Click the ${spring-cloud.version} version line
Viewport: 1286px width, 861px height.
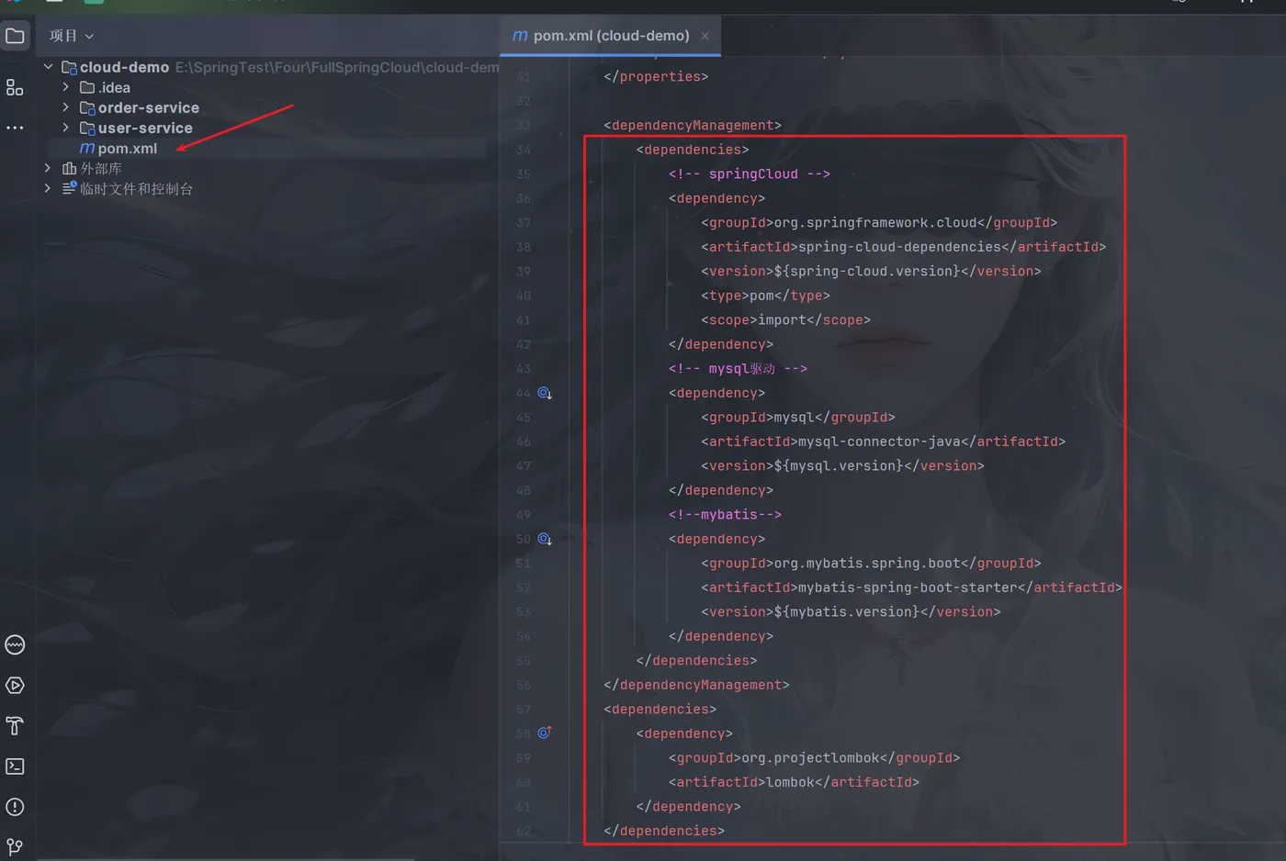[871, 271]
